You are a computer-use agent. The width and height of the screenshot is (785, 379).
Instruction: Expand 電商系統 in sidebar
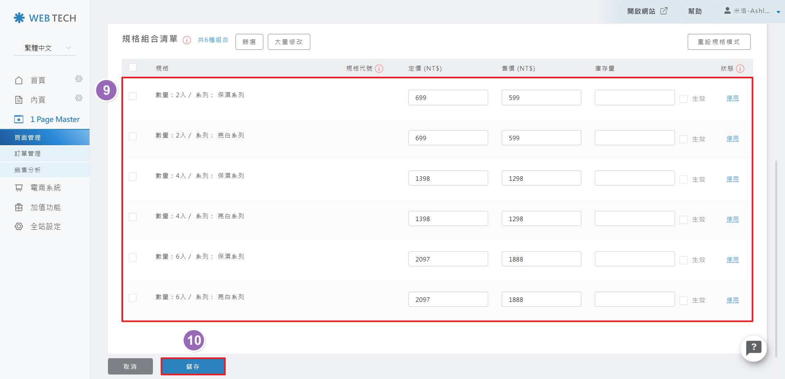tap(45, 188)
